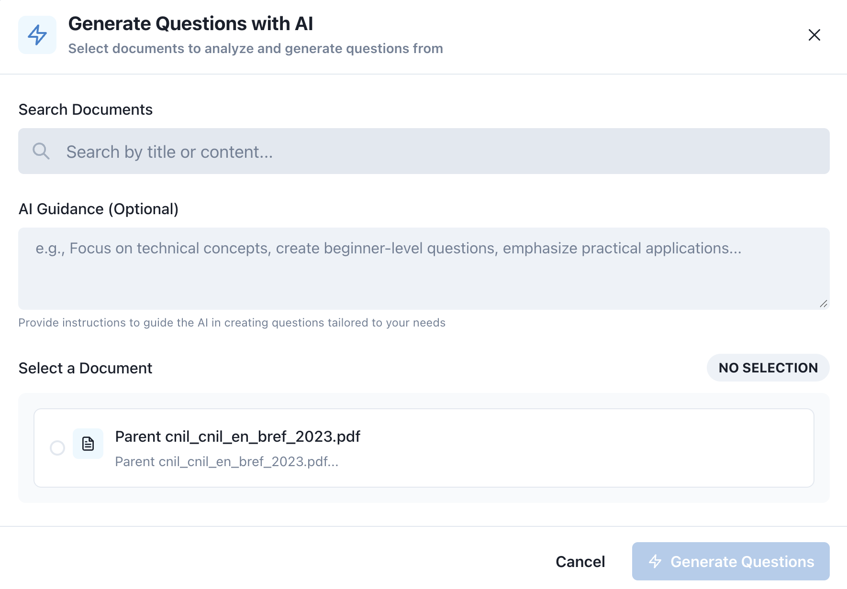Click Cancel to dismiss the dialog
Image resolution: width=847 pixels, height=589 pixels.
coord(580,561)
